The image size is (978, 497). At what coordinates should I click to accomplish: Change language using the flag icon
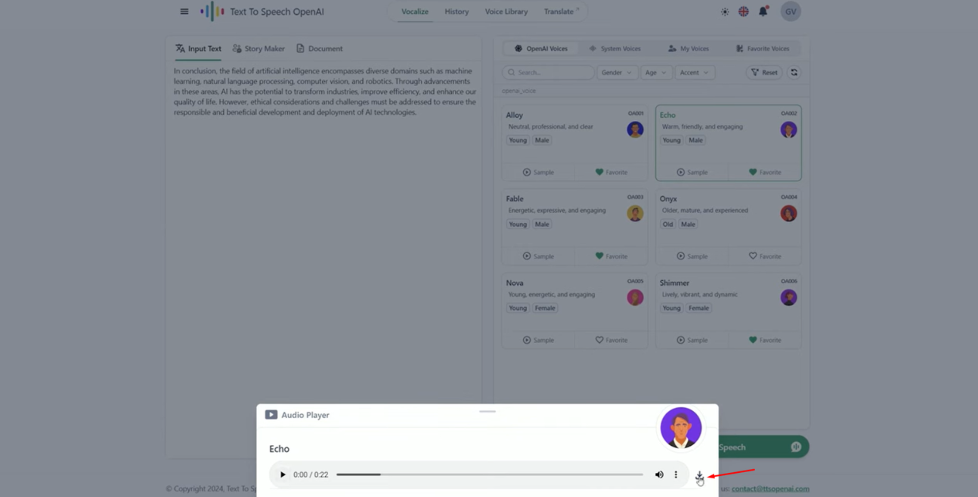tap(743, 12)
